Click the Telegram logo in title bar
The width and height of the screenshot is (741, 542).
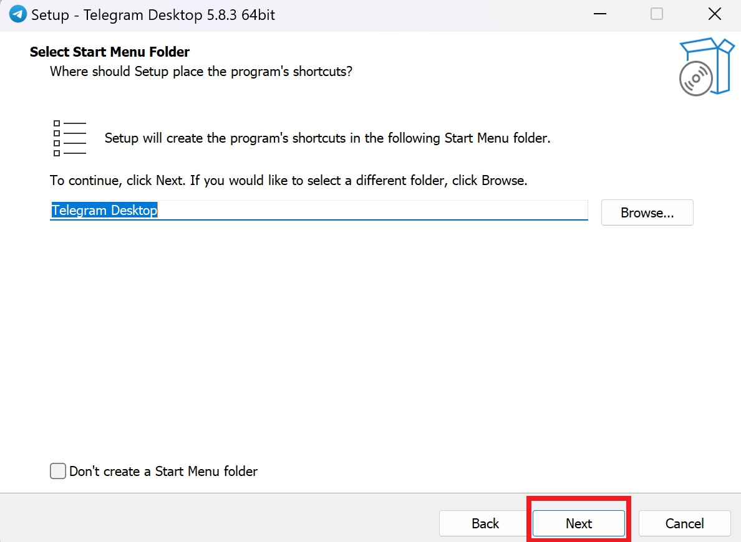coord(18,14)
